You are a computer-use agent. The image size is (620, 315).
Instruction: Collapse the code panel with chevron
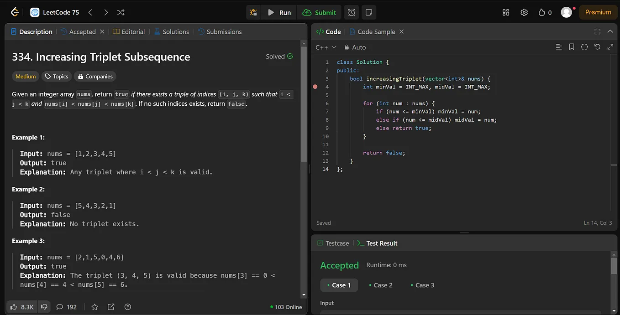(x=610, y=31)
